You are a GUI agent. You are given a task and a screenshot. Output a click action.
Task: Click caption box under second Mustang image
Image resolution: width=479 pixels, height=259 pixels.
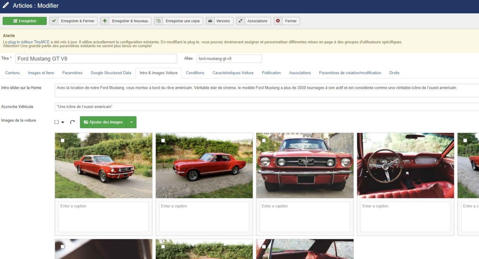(x=204, y=217)
